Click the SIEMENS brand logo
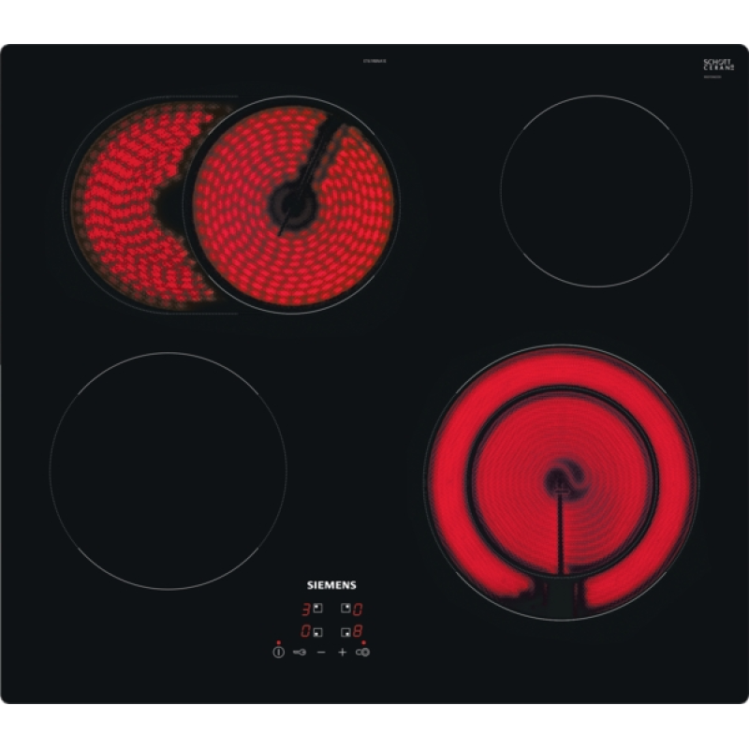This screenshot has height=749, width=749. click(332, 585)
